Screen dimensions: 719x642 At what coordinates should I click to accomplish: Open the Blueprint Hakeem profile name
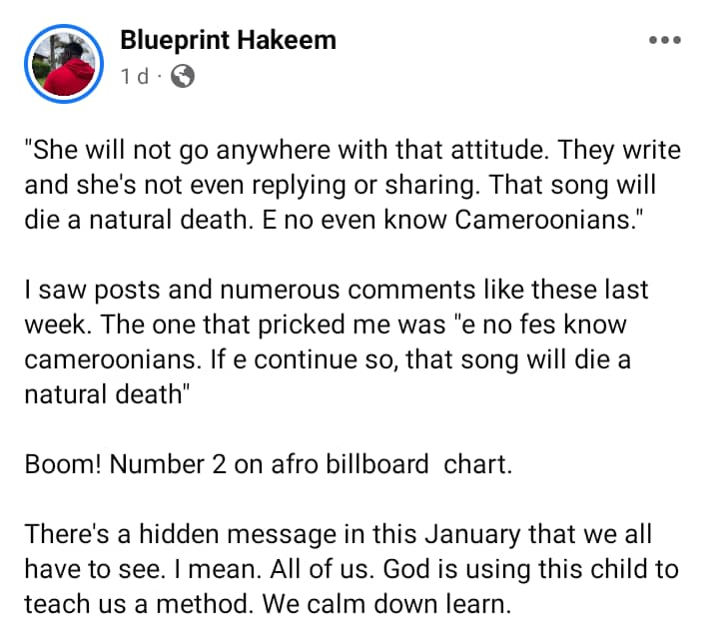pyautogui.click(x=229, y=40)
